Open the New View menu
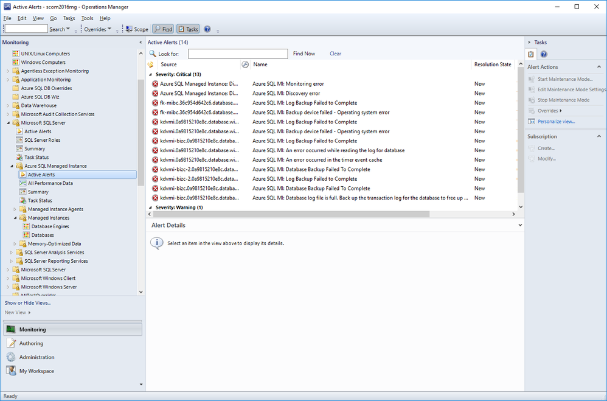Image resolution: width=607 pixels, height=401 pixels. pyautogui.click(x=18, y=312)
